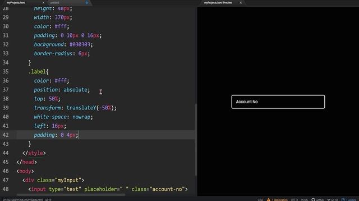Click 'color: #fff;' on line 36
Viewport: 359px width, 201px height.
51,80
